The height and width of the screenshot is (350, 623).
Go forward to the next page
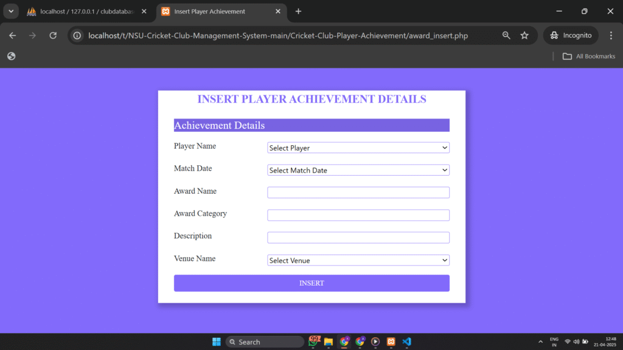point(32,35)
